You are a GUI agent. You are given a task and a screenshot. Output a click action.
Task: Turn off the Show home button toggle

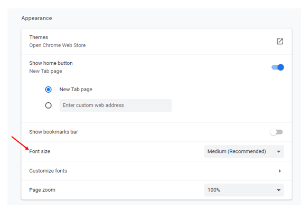(278, 67)
